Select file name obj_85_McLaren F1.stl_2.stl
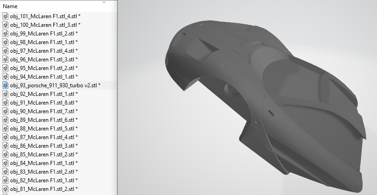 pyautogui.click(x=44, y=155)
